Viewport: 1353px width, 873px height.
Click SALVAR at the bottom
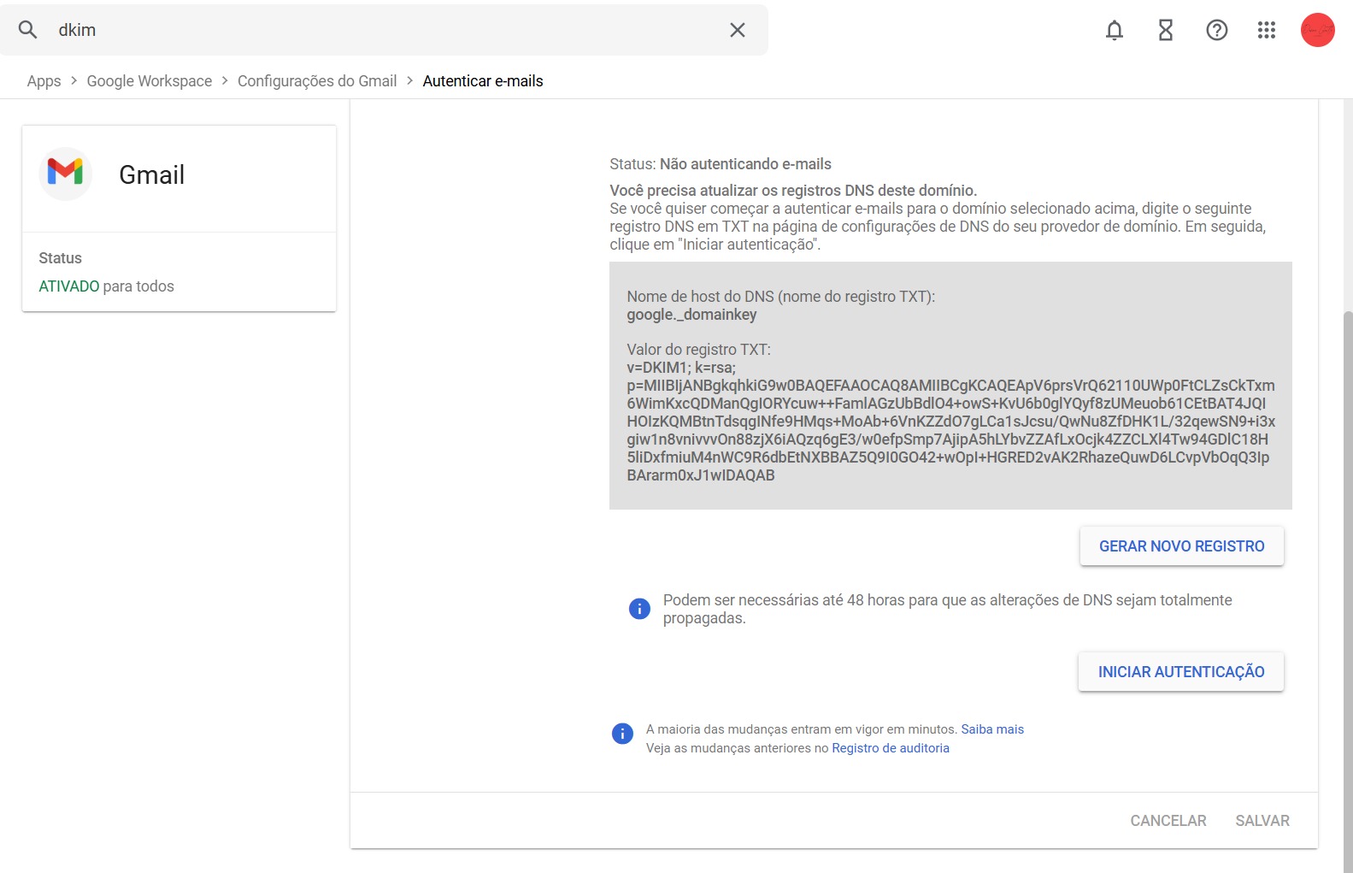point(1262,821)
